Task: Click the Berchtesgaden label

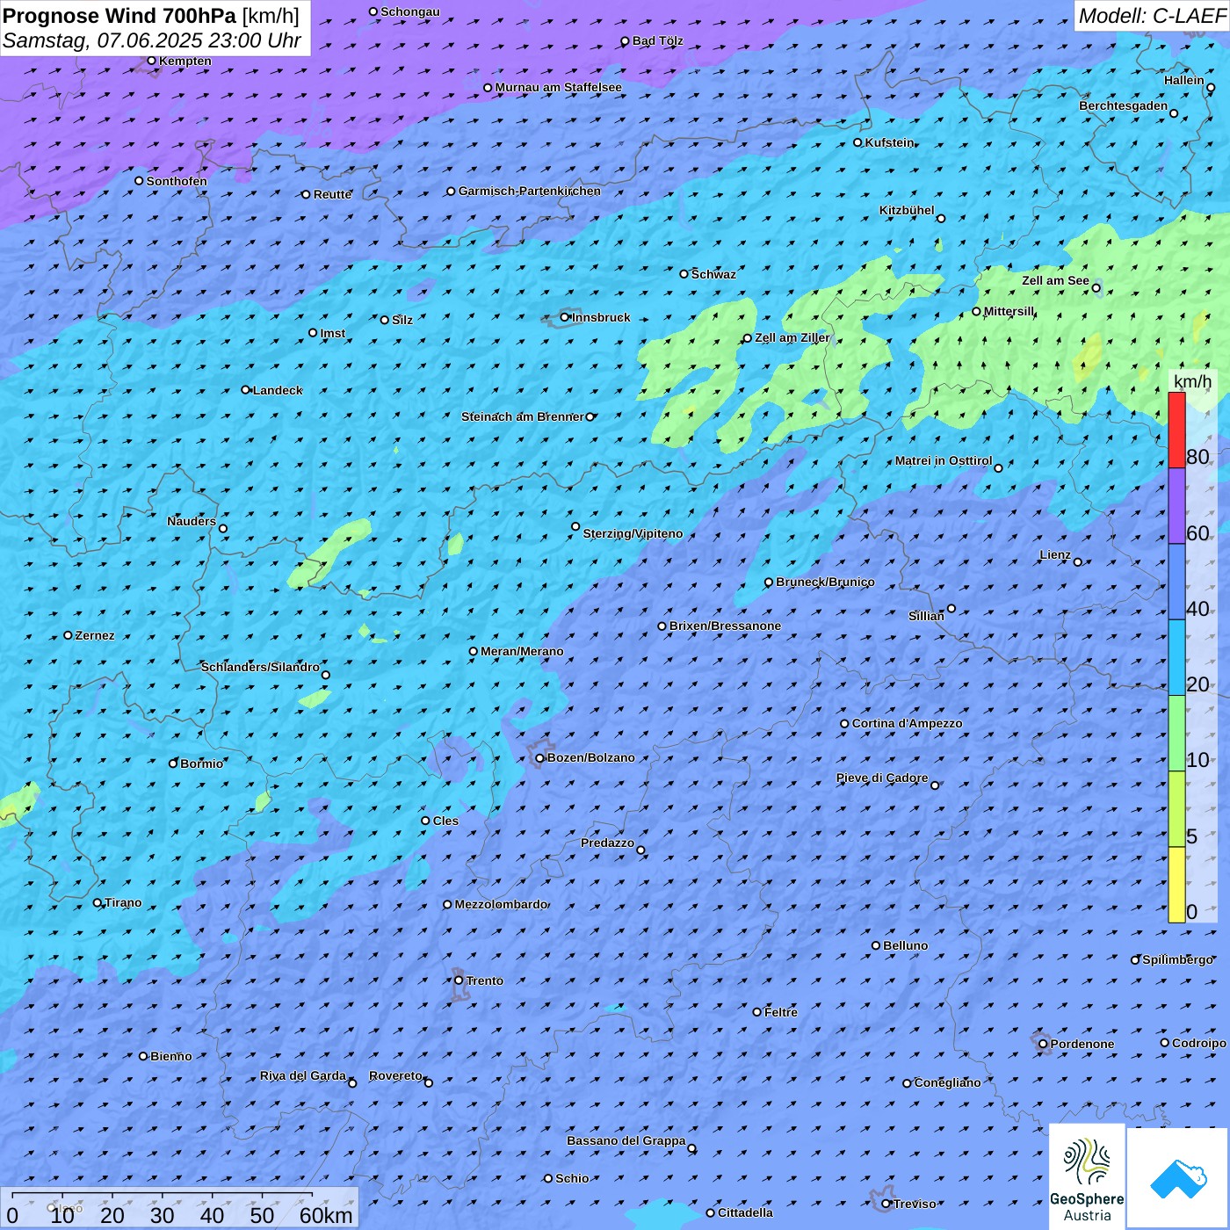Action: [1123, 105]
